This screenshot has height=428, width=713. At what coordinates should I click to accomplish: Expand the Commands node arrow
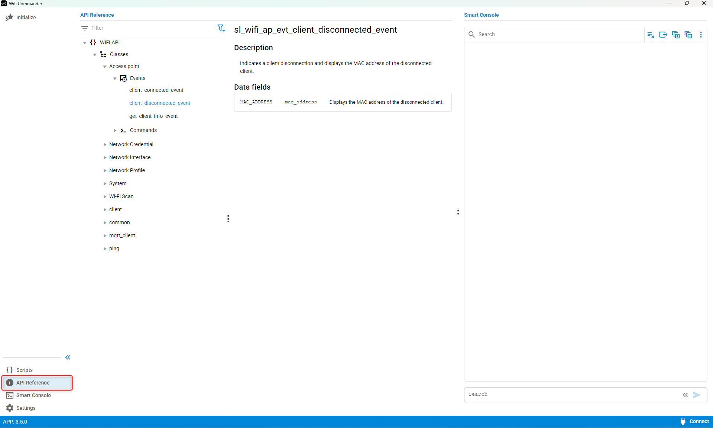tap(115, 131)
